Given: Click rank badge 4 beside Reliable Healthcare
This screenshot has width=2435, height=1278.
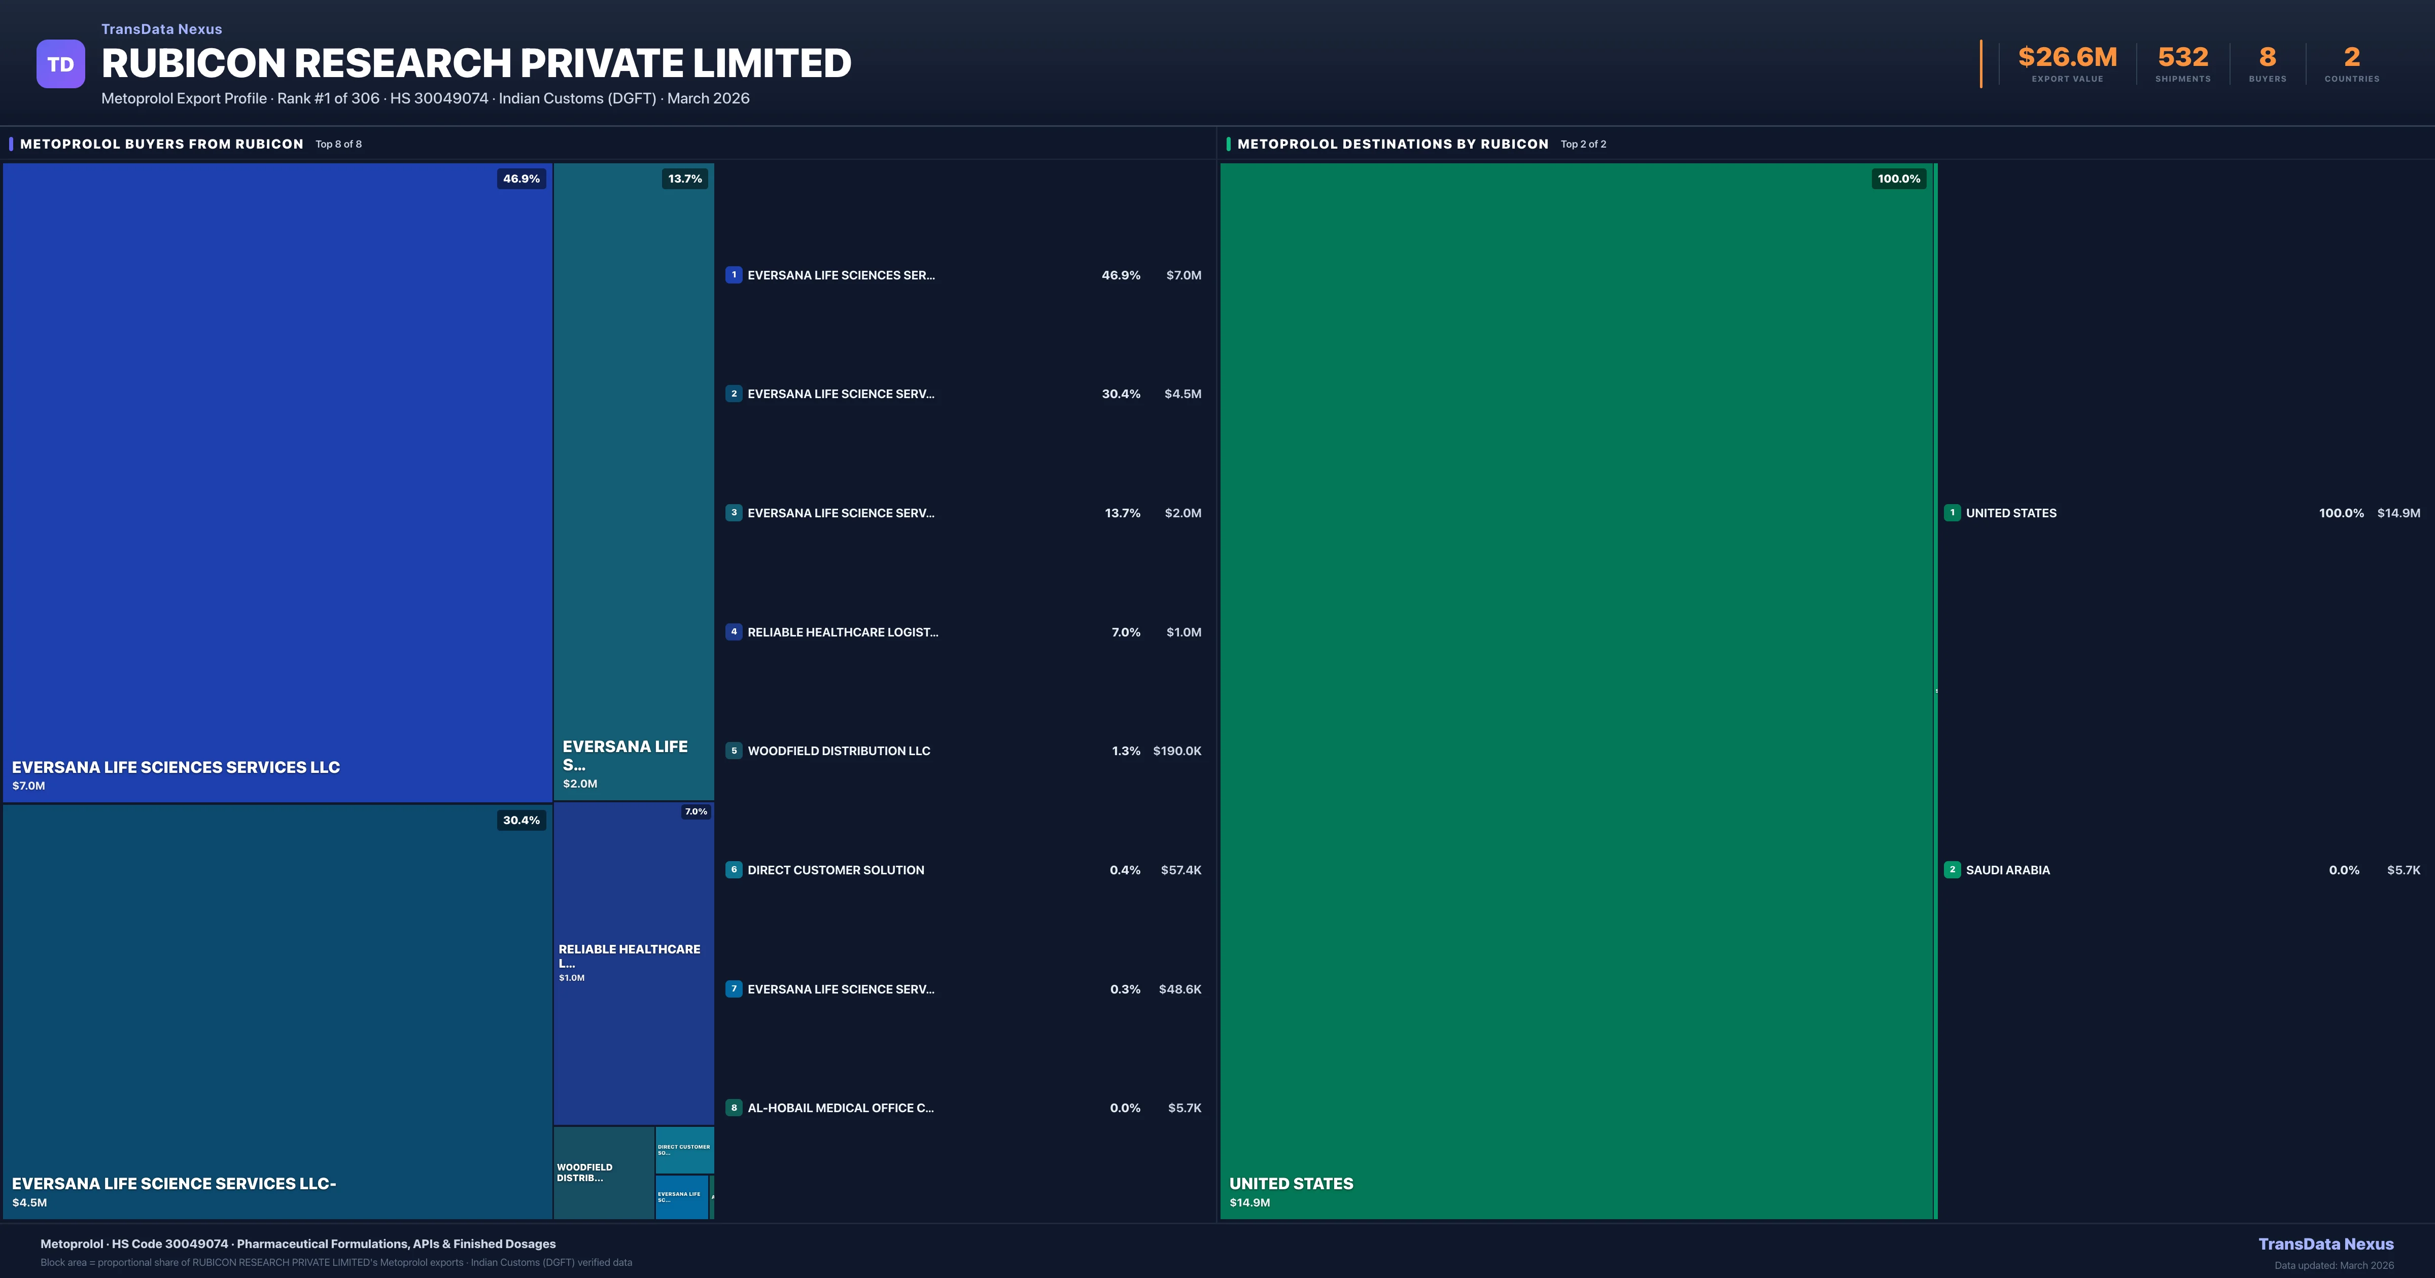Looking at the screenshot, I should 734,631.
